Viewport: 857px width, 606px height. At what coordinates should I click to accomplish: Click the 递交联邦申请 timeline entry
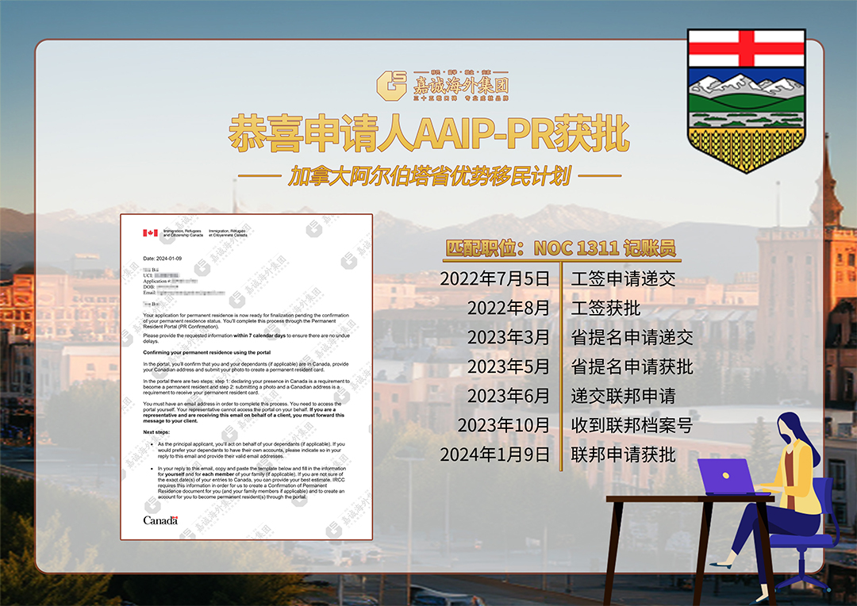click(623, 396)
